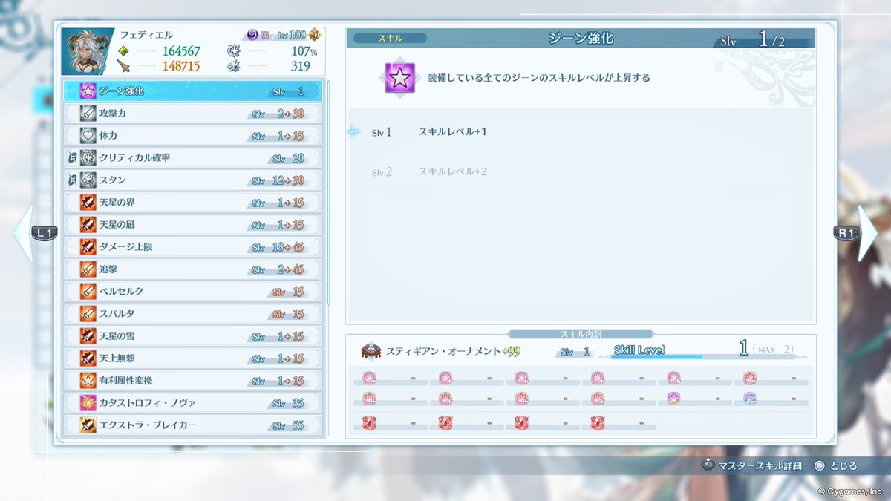Click the large purple star icon in detail pane
Viewport: 891px width, 501px height.
[399, 77]
